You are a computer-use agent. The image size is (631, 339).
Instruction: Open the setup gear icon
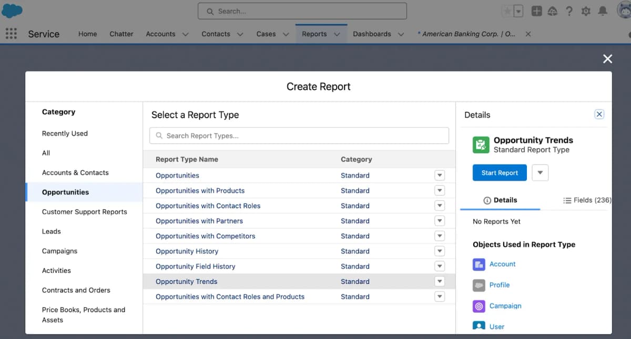point(586,11)
